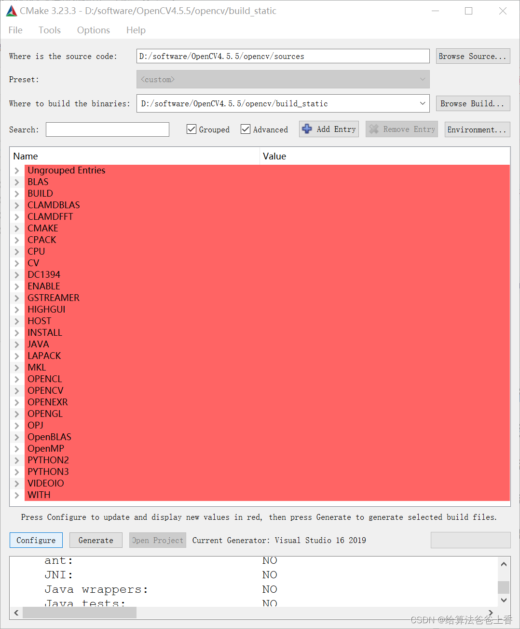Image resolution: width=520 pixels, height=629 pixels.
Task: Click the output log scroll up arrow
Action: point(504,564)
